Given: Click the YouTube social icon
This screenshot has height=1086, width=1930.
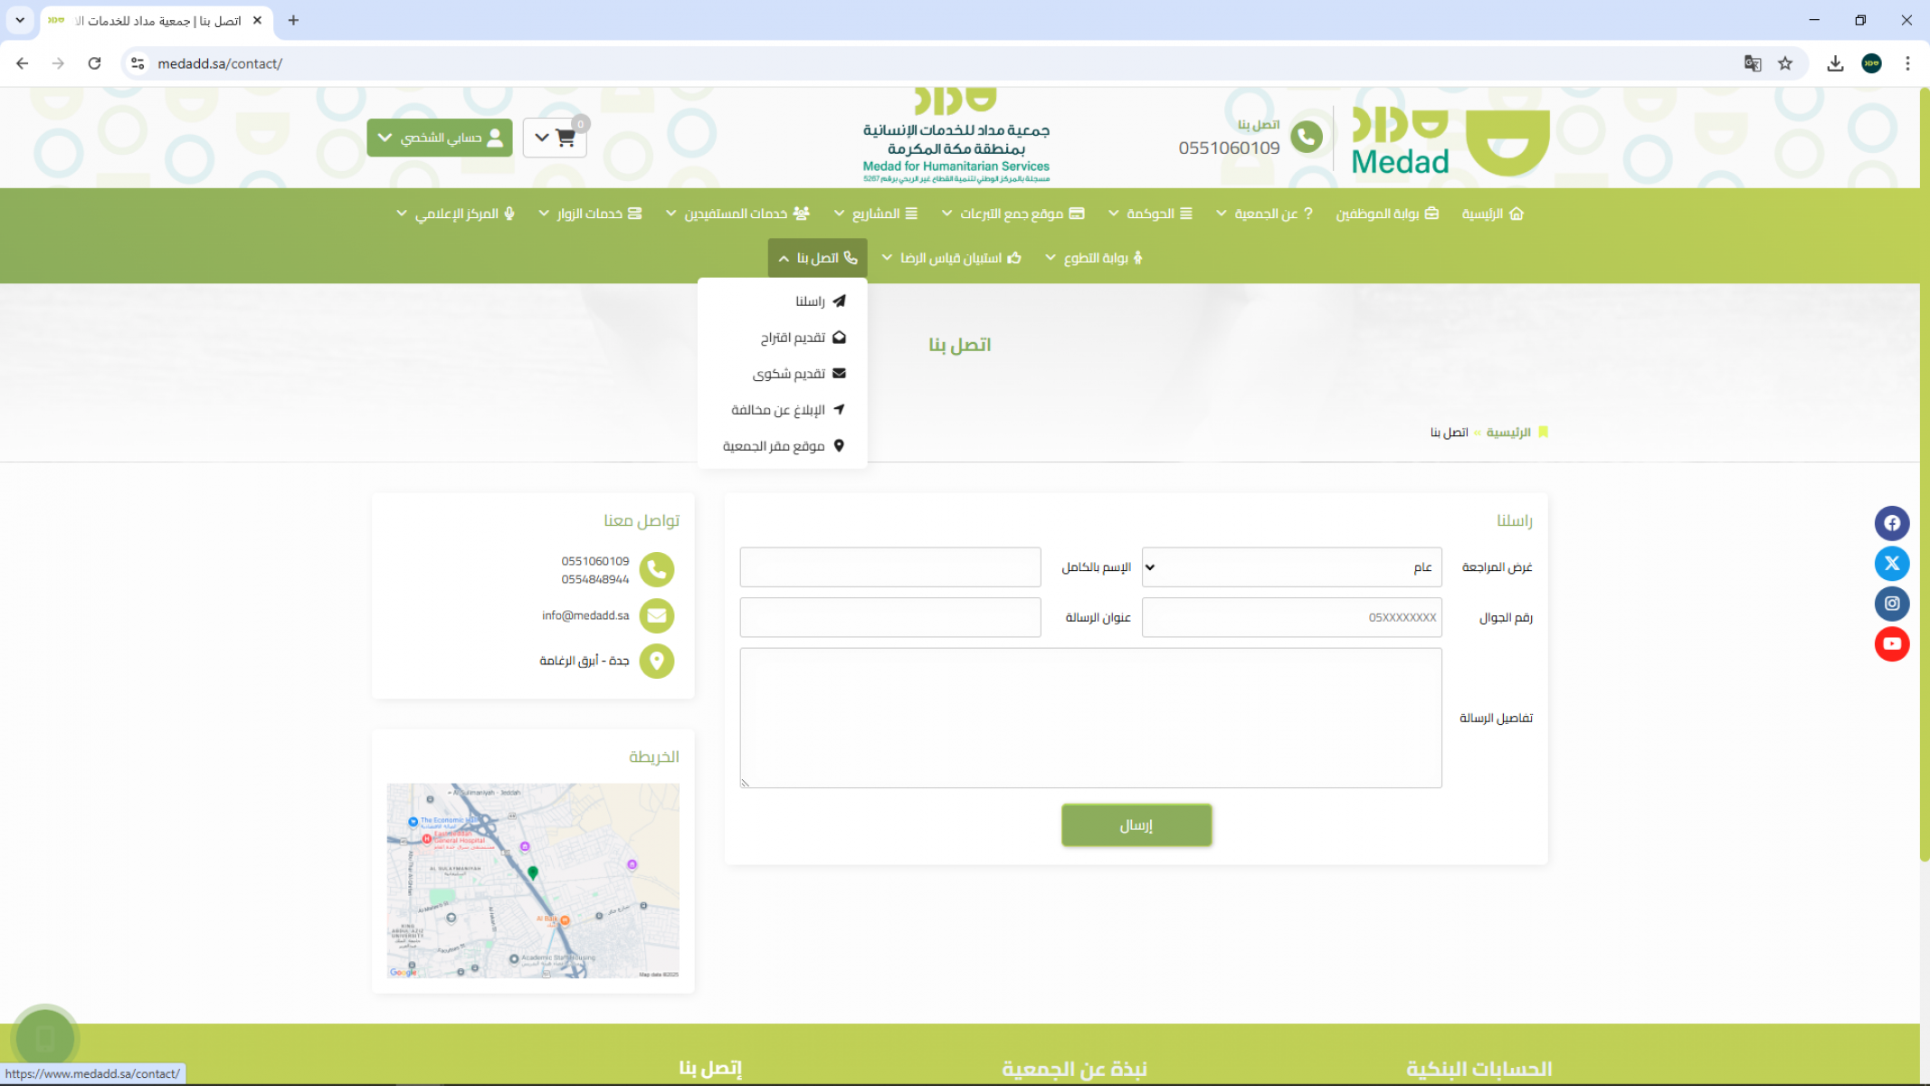Looking at the screenshot, I should (1891, 644).
